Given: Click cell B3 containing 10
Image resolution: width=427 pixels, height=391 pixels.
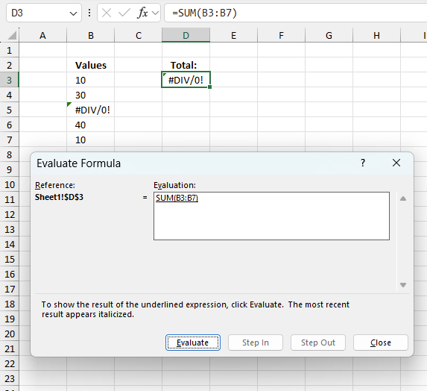Looking at the screenshot, I should click(x=91, y=80).
